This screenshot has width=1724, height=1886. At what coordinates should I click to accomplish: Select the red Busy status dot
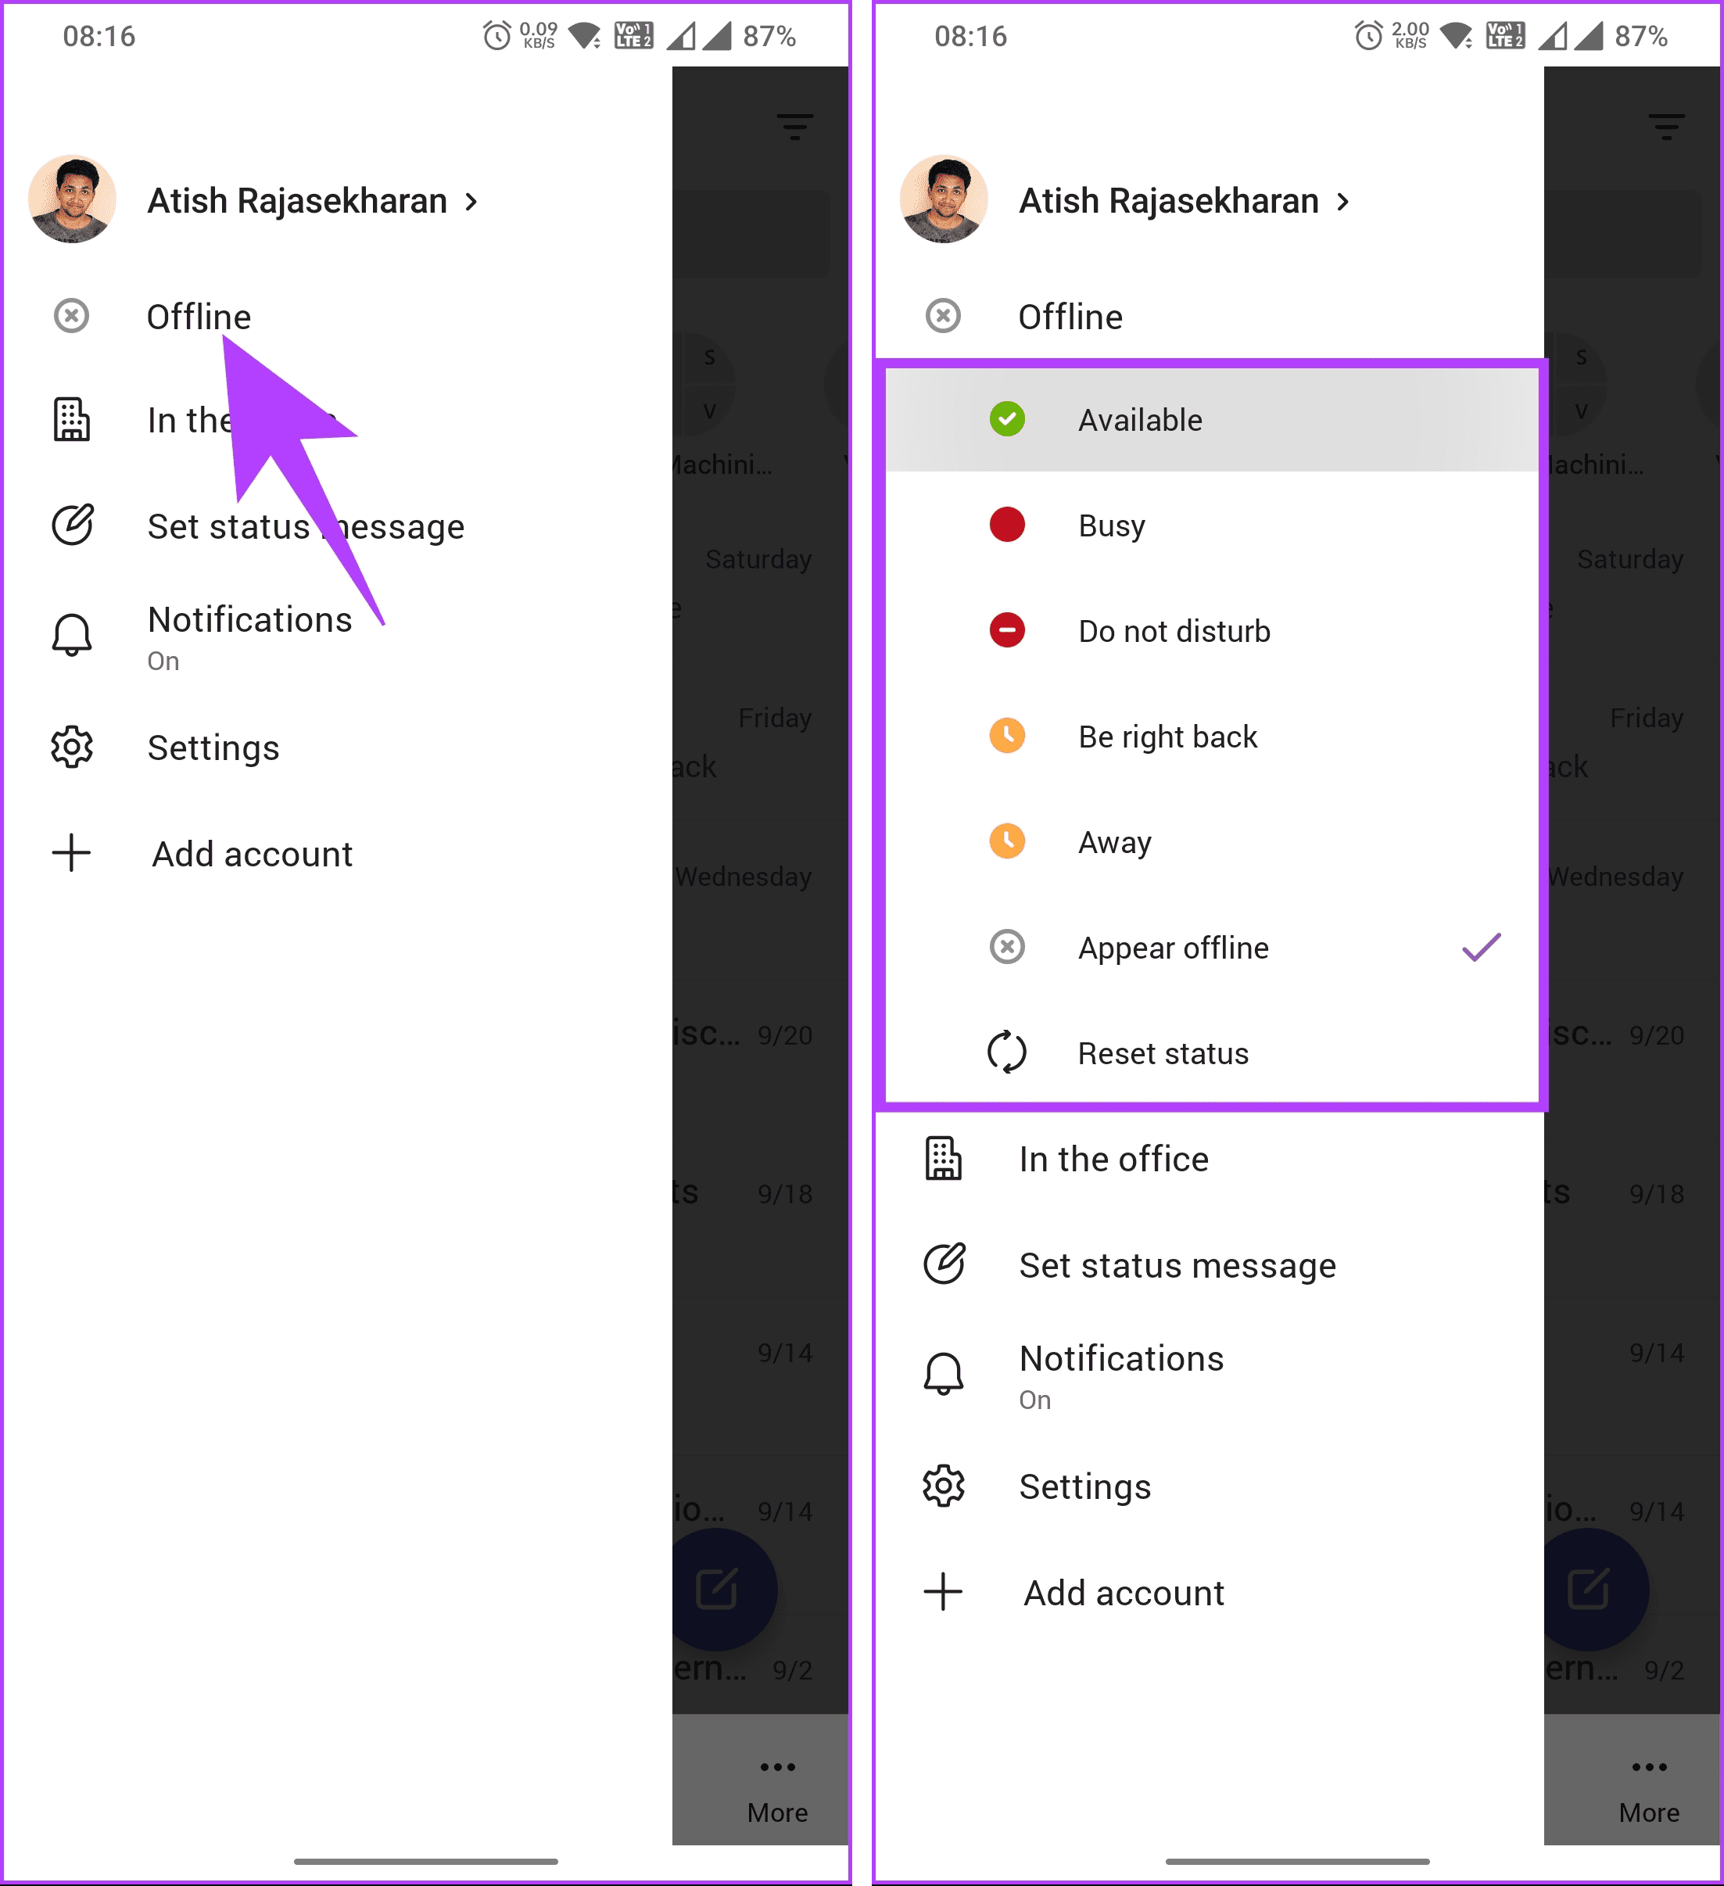(1006, 525)
